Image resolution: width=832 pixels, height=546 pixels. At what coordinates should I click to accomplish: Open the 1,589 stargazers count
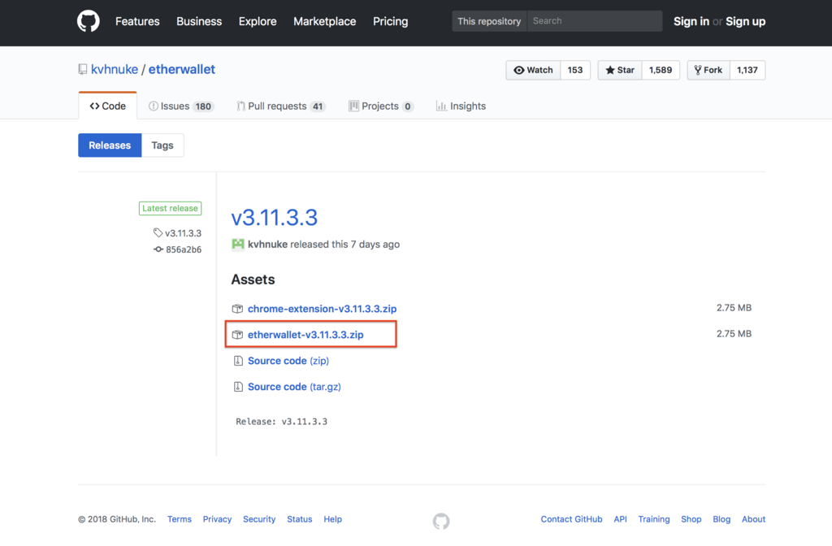point(661,70)
